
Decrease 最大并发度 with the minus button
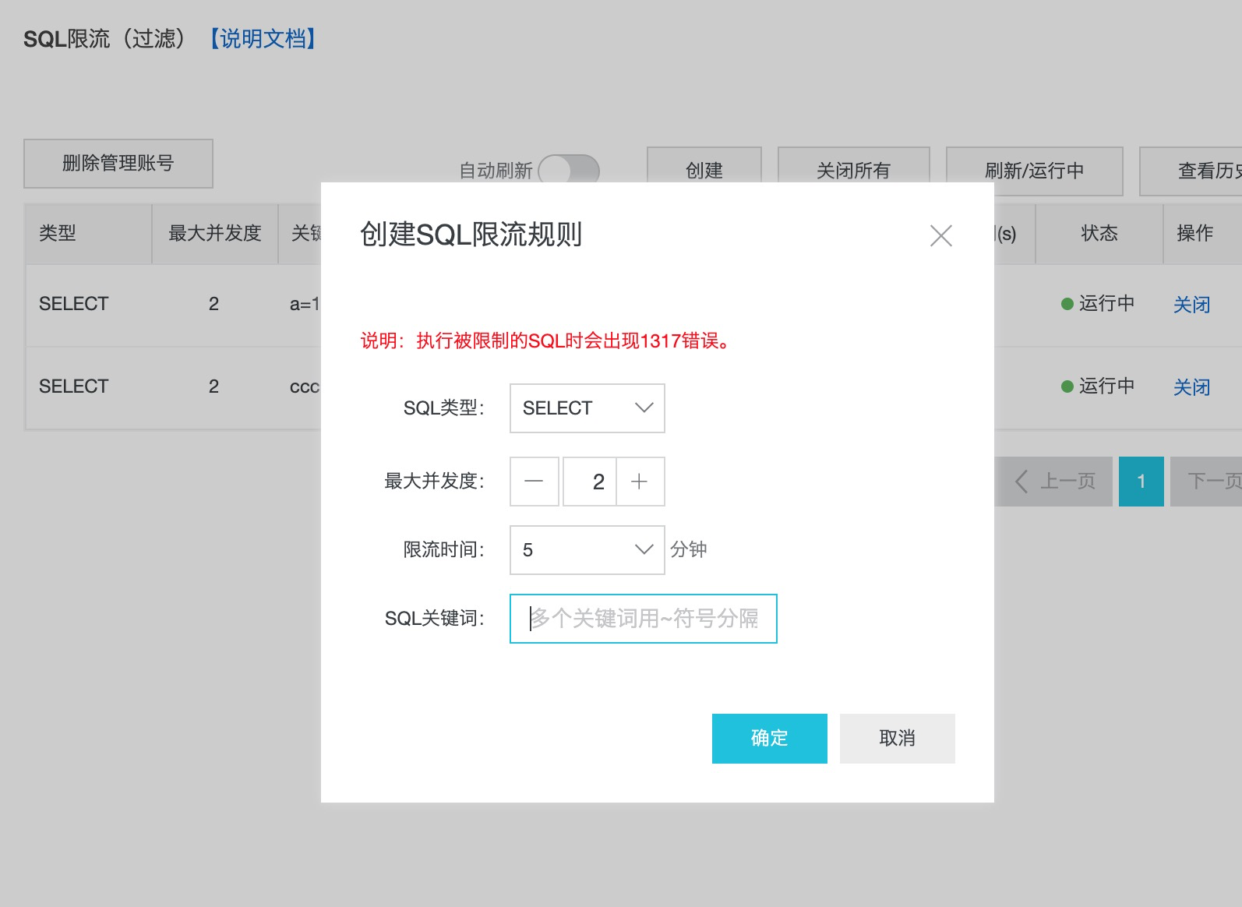click(534, 482)
